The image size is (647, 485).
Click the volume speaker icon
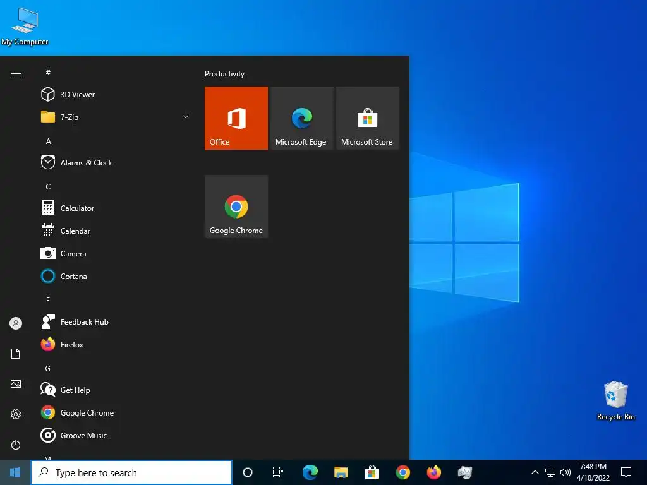click(x=565, y=472)
